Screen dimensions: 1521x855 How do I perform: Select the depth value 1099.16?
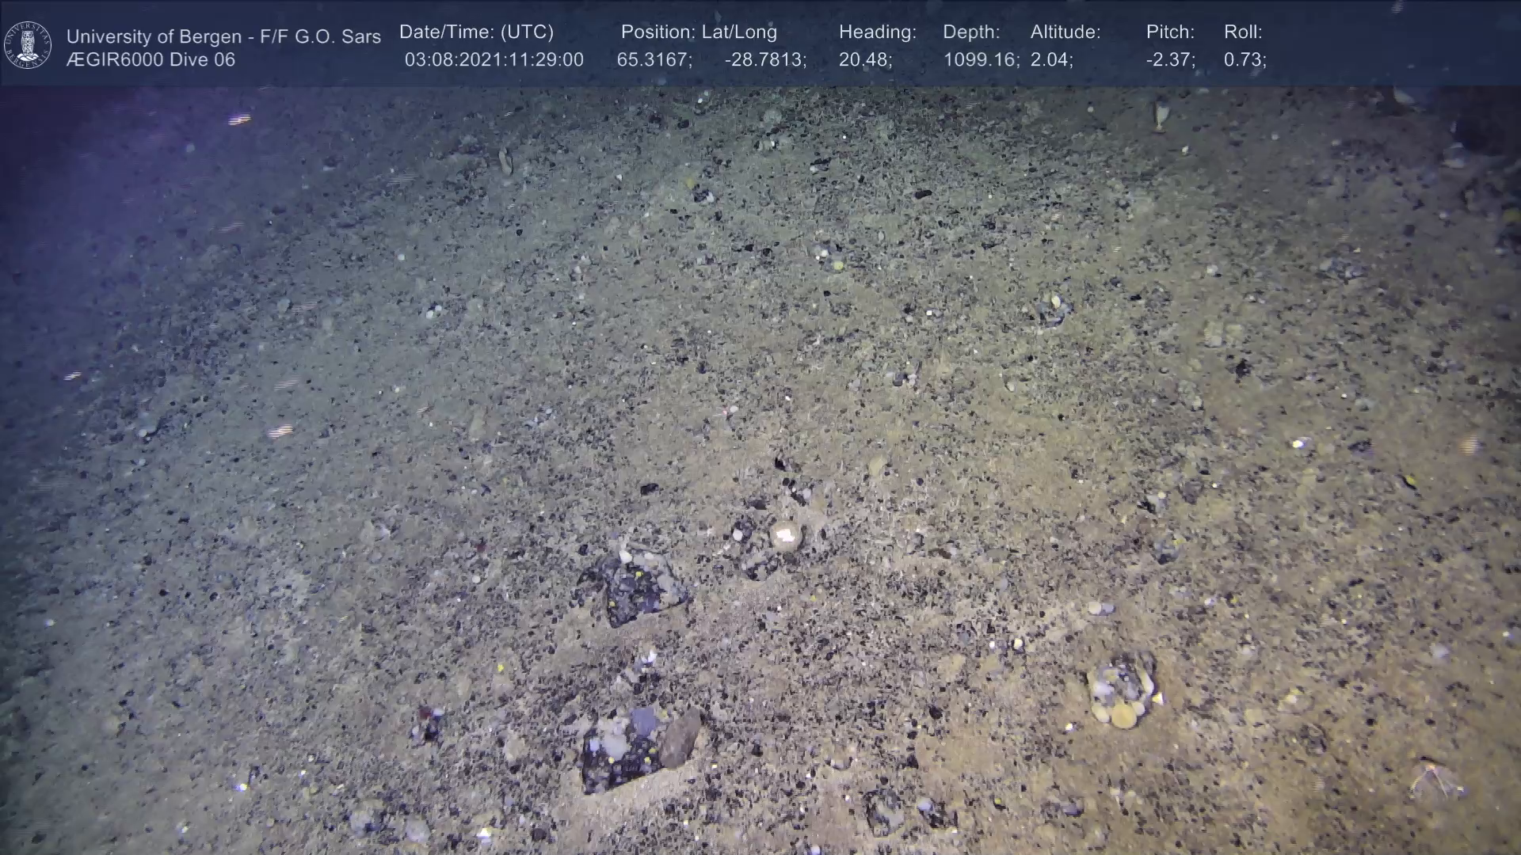(x=980, y=60)
